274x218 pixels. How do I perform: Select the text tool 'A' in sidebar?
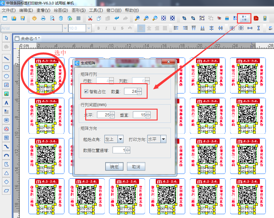[x=6, y=103]
